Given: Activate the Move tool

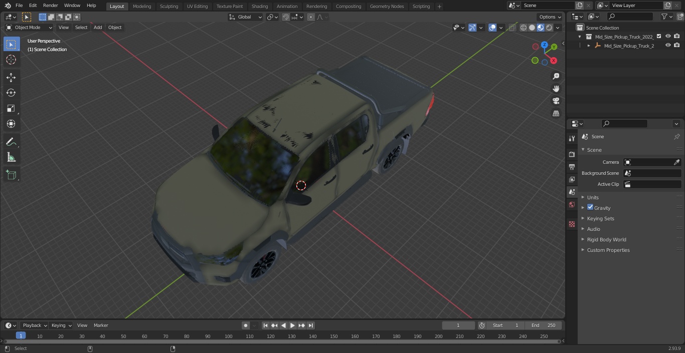Looking at the screenshot, I should click(11, 77).
